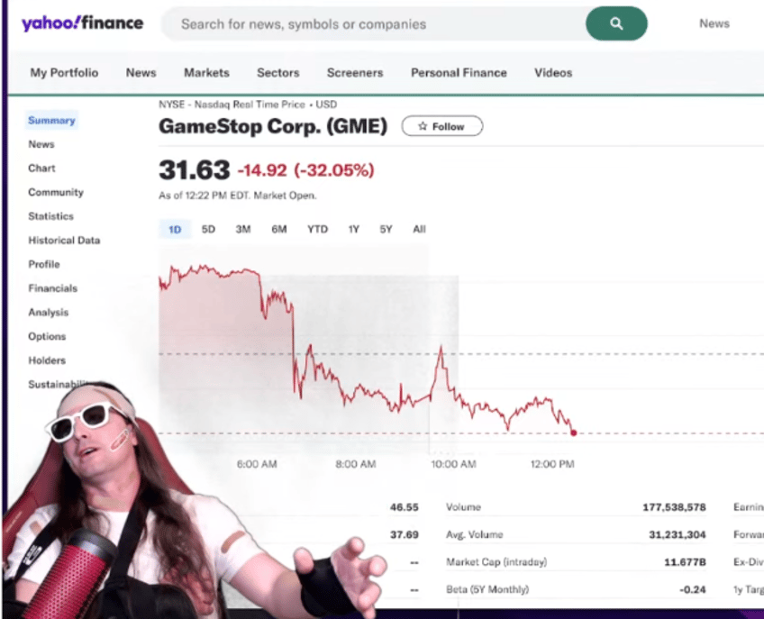Switch chart range to 5Y

tap(386, 229)
